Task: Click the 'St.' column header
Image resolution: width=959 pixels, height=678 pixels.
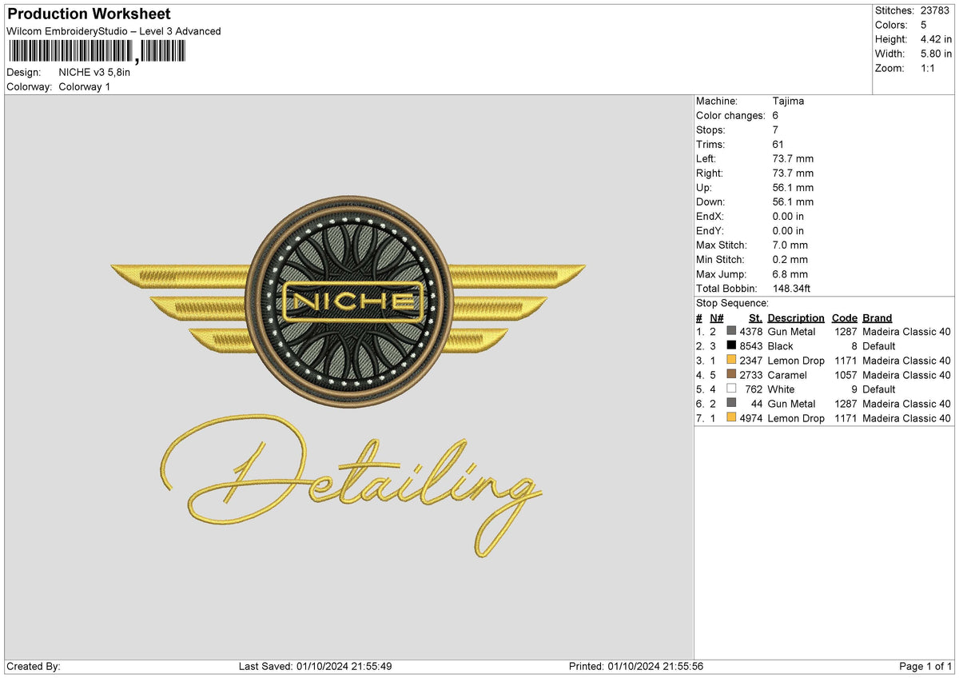Action: tap(755, 317)
